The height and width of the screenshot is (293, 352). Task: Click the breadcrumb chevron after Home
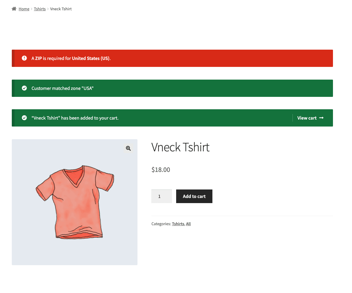[32, 9]
